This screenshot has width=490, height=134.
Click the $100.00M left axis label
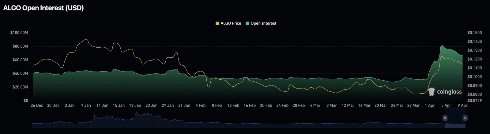pyautogui.click(x=19, y=33)
